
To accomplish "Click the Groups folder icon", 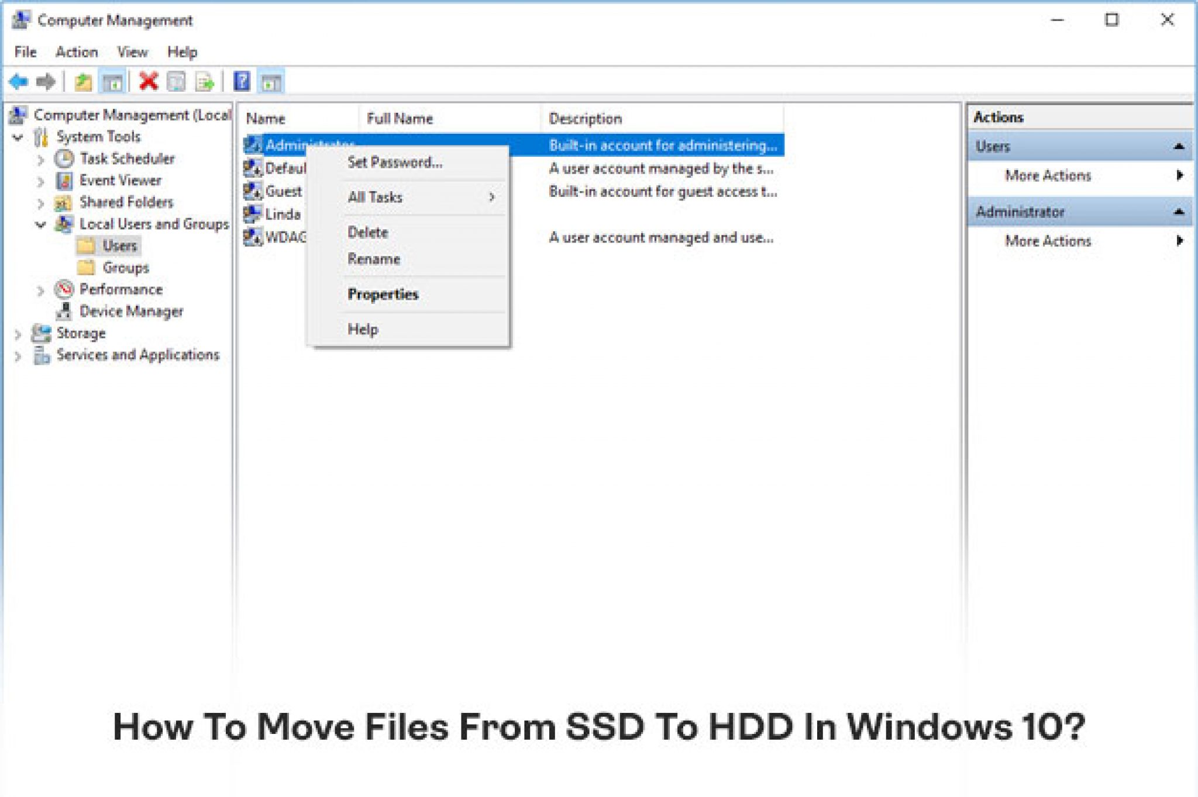I will [x=86, y=267].
